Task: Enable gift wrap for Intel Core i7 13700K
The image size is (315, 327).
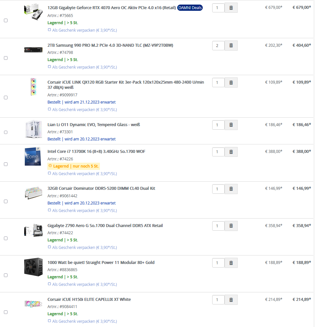Action: pyautogui.click(x=49, y=173)
